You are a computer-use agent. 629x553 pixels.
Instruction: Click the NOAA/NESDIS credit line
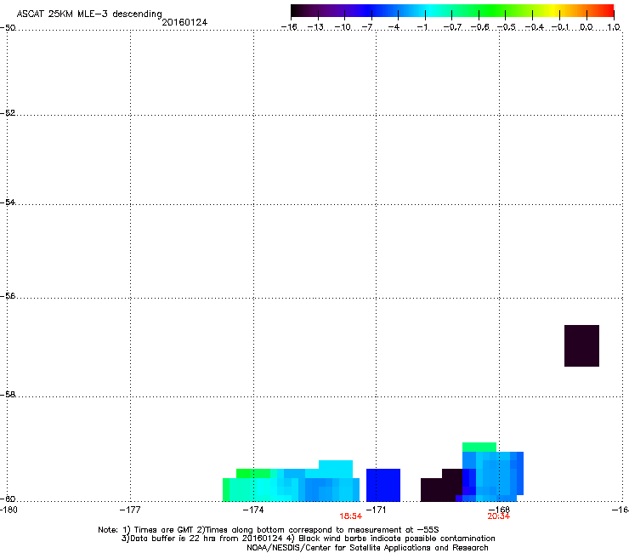pos(367,548)
